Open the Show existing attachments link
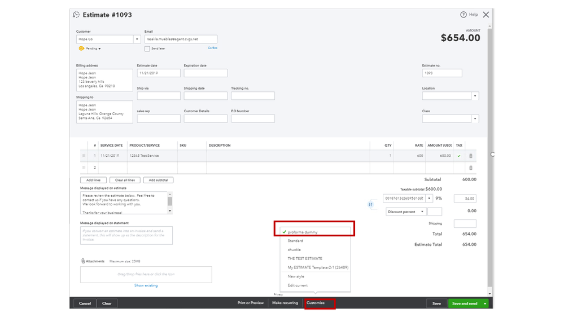564x317 pixels. [146, 285]
